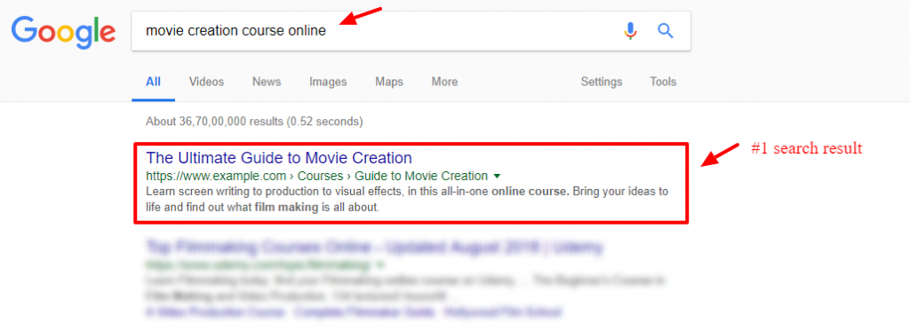910x332 pixels.
Task: Open the More search categories menu
Action: pyautogui.click(x=444, y=82)
